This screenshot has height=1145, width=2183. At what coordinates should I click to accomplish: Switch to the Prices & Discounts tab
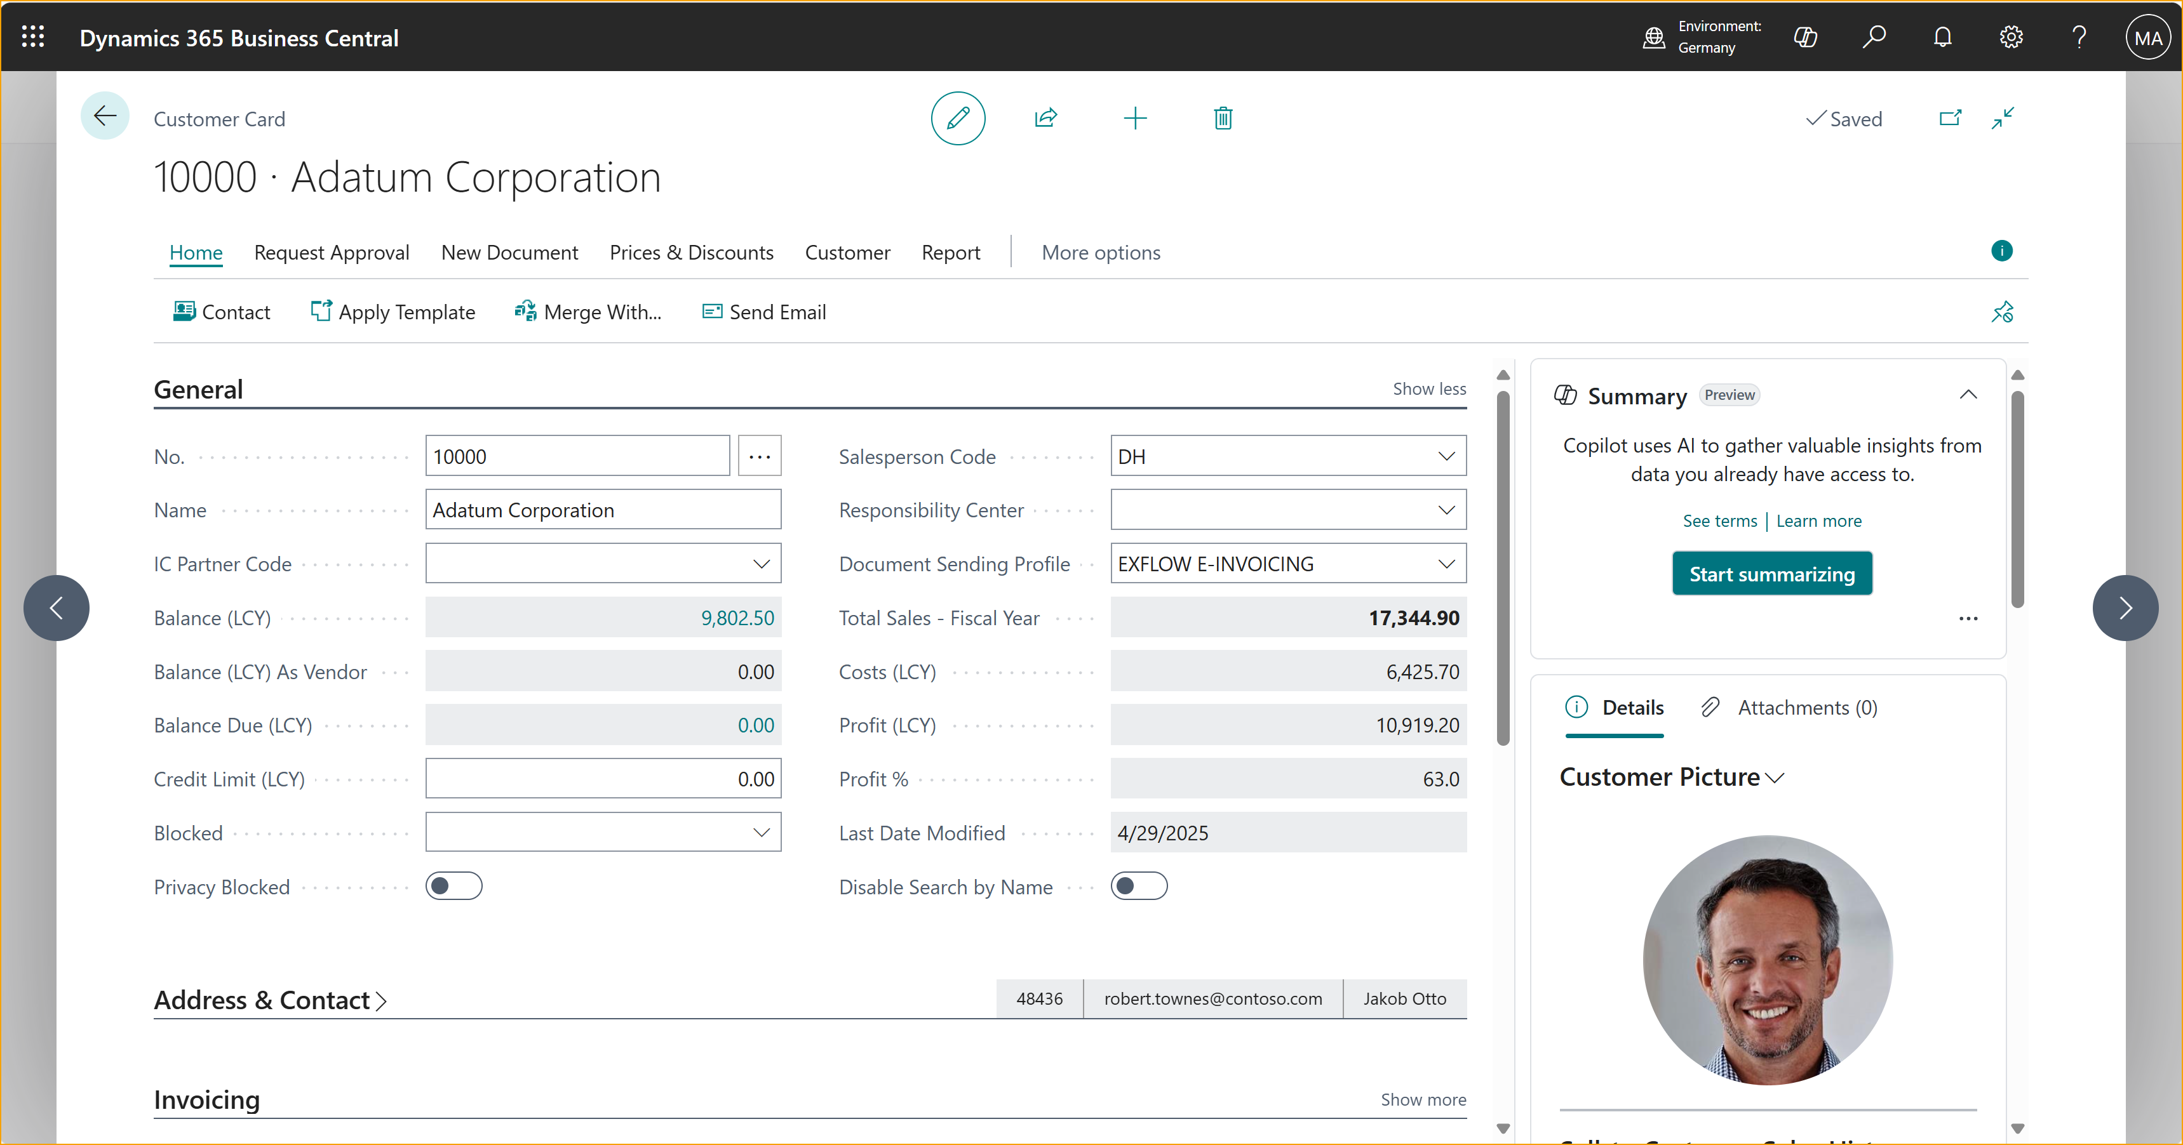tap(692, 253)
